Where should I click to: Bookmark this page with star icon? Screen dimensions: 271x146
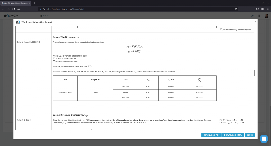tap(236, 9)
